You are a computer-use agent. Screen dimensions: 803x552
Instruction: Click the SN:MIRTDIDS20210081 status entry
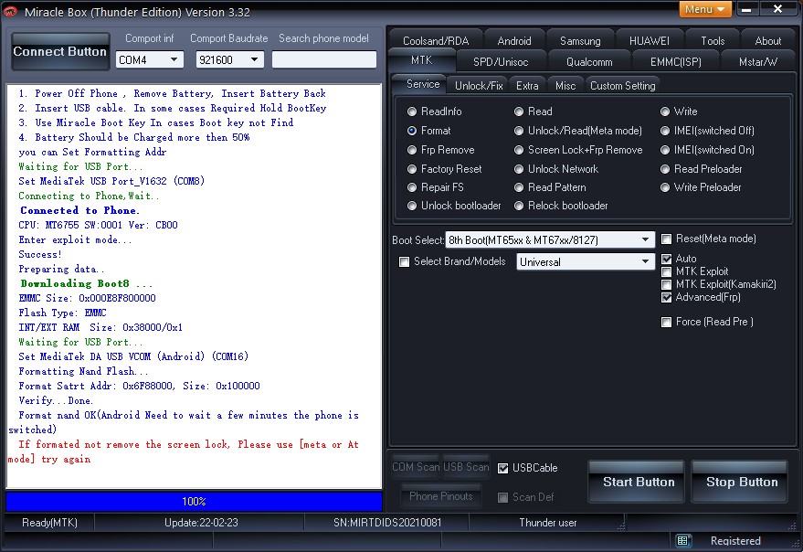[387, 522]
